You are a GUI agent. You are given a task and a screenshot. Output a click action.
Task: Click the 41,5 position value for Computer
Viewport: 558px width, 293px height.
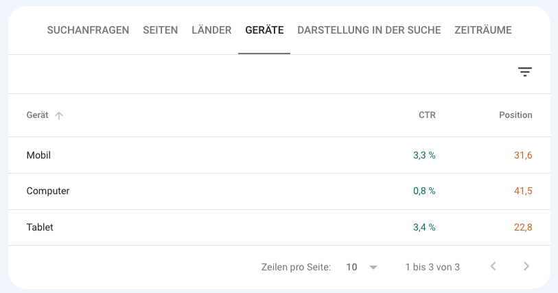(x=523, y=191)
